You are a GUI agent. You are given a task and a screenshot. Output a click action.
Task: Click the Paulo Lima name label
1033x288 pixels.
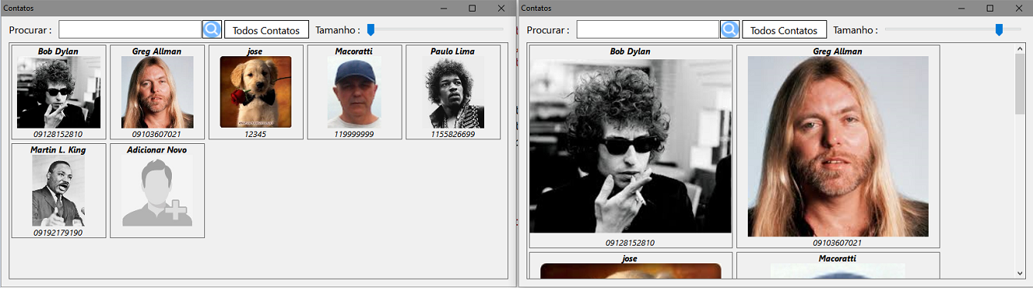point(453,51)
